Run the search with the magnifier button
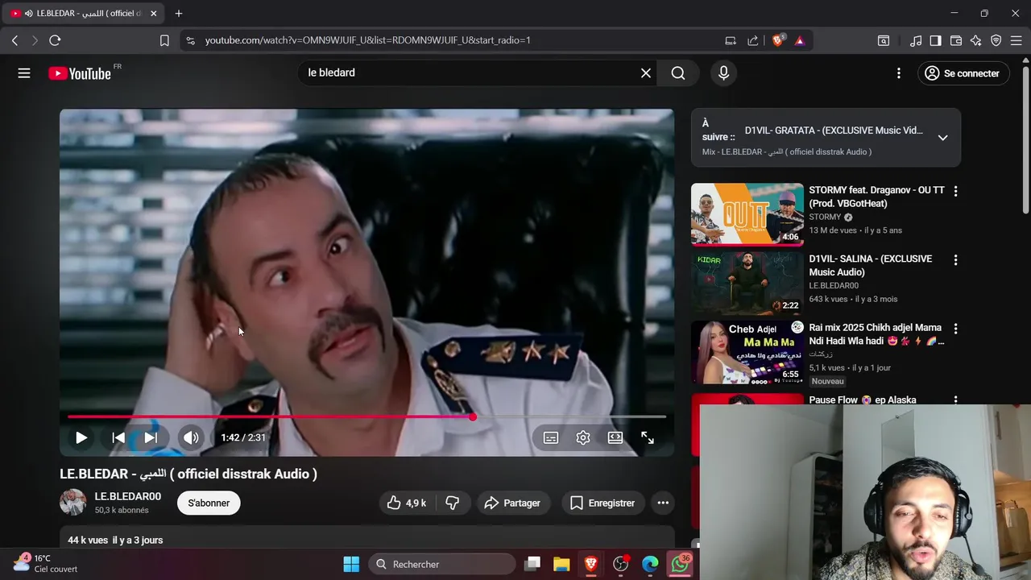 point(678,73)
